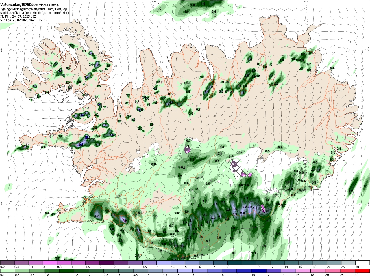
Task: Click the 10.0 precipitation value in Westfjords
Action: click(x=97, y=65)
